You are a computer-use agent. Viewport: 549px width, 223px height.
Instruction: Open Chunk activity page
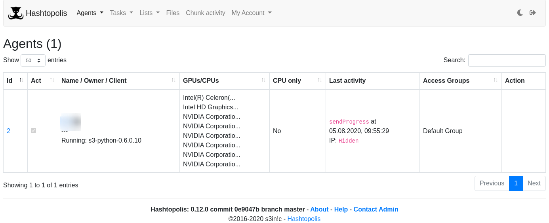(x=205, y=13)
